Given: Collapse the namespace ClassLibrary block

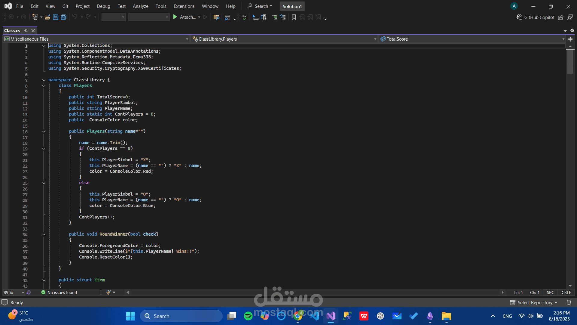Looking at the screenshot, I should pos(44,80).
